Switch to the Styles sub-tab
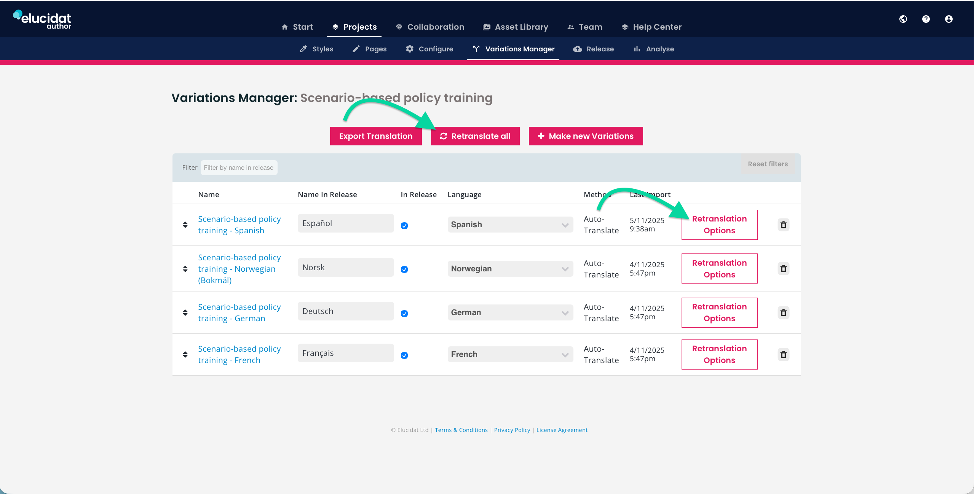 316,49
